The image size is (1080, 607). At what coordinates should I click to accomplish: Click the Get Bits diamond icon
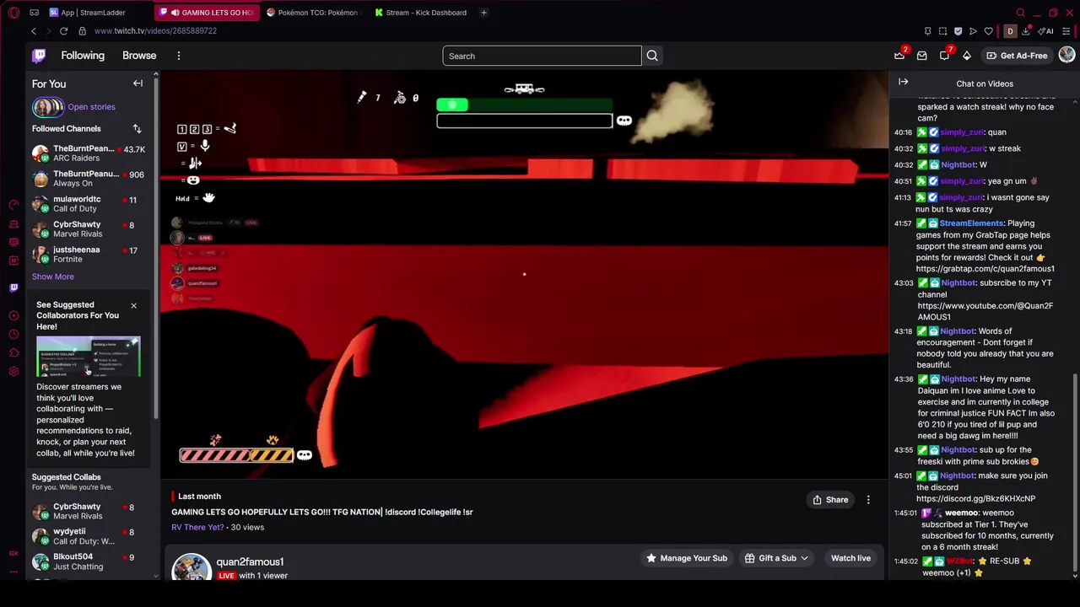[966, 56]
